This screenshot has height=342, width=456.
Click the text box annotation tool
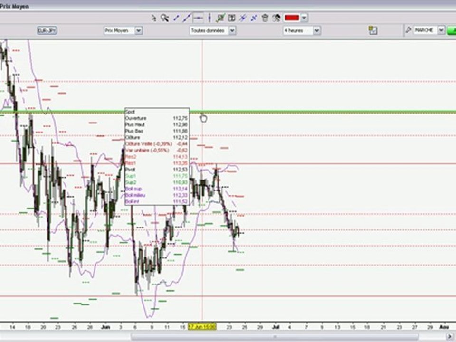click(x=231, y=18)
